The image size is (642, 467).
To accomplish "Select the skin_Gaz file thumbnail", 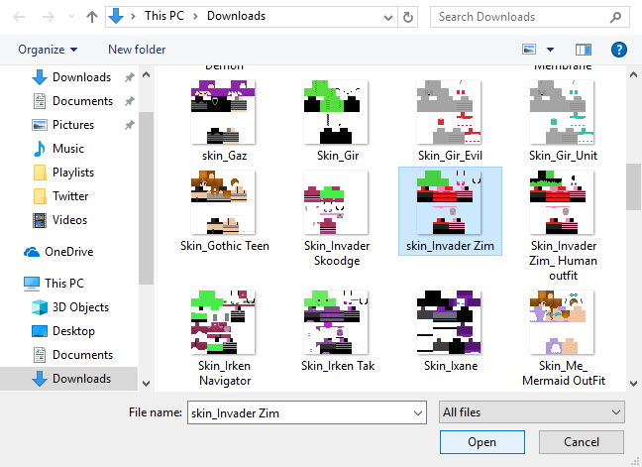I will click(223, 112).
